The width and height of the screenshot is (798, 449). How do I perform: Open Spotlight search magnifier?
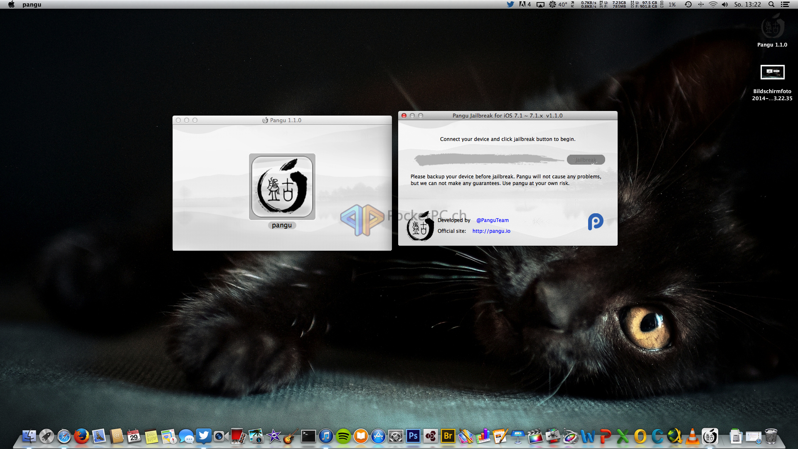point(771,5)
